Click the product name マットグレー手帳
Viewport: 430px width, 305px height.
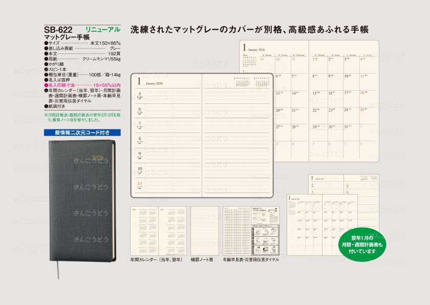[67, 37]
